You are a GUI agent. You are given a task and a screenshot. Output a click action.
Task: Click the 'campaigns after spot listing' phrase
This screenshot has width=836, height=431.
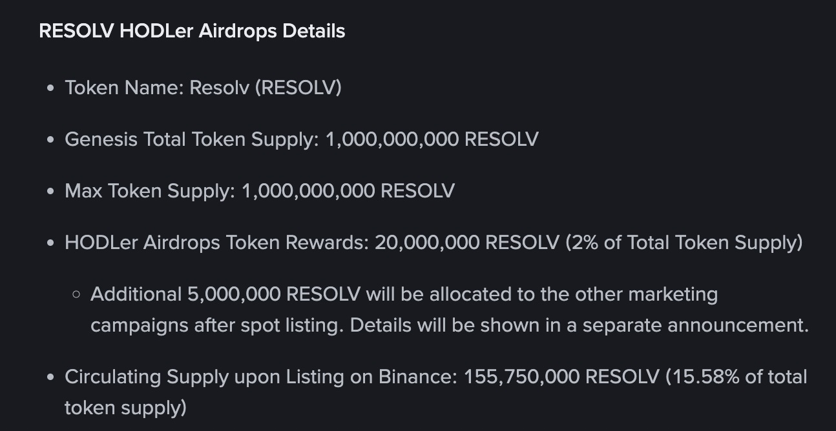click(x=218, y=325)
